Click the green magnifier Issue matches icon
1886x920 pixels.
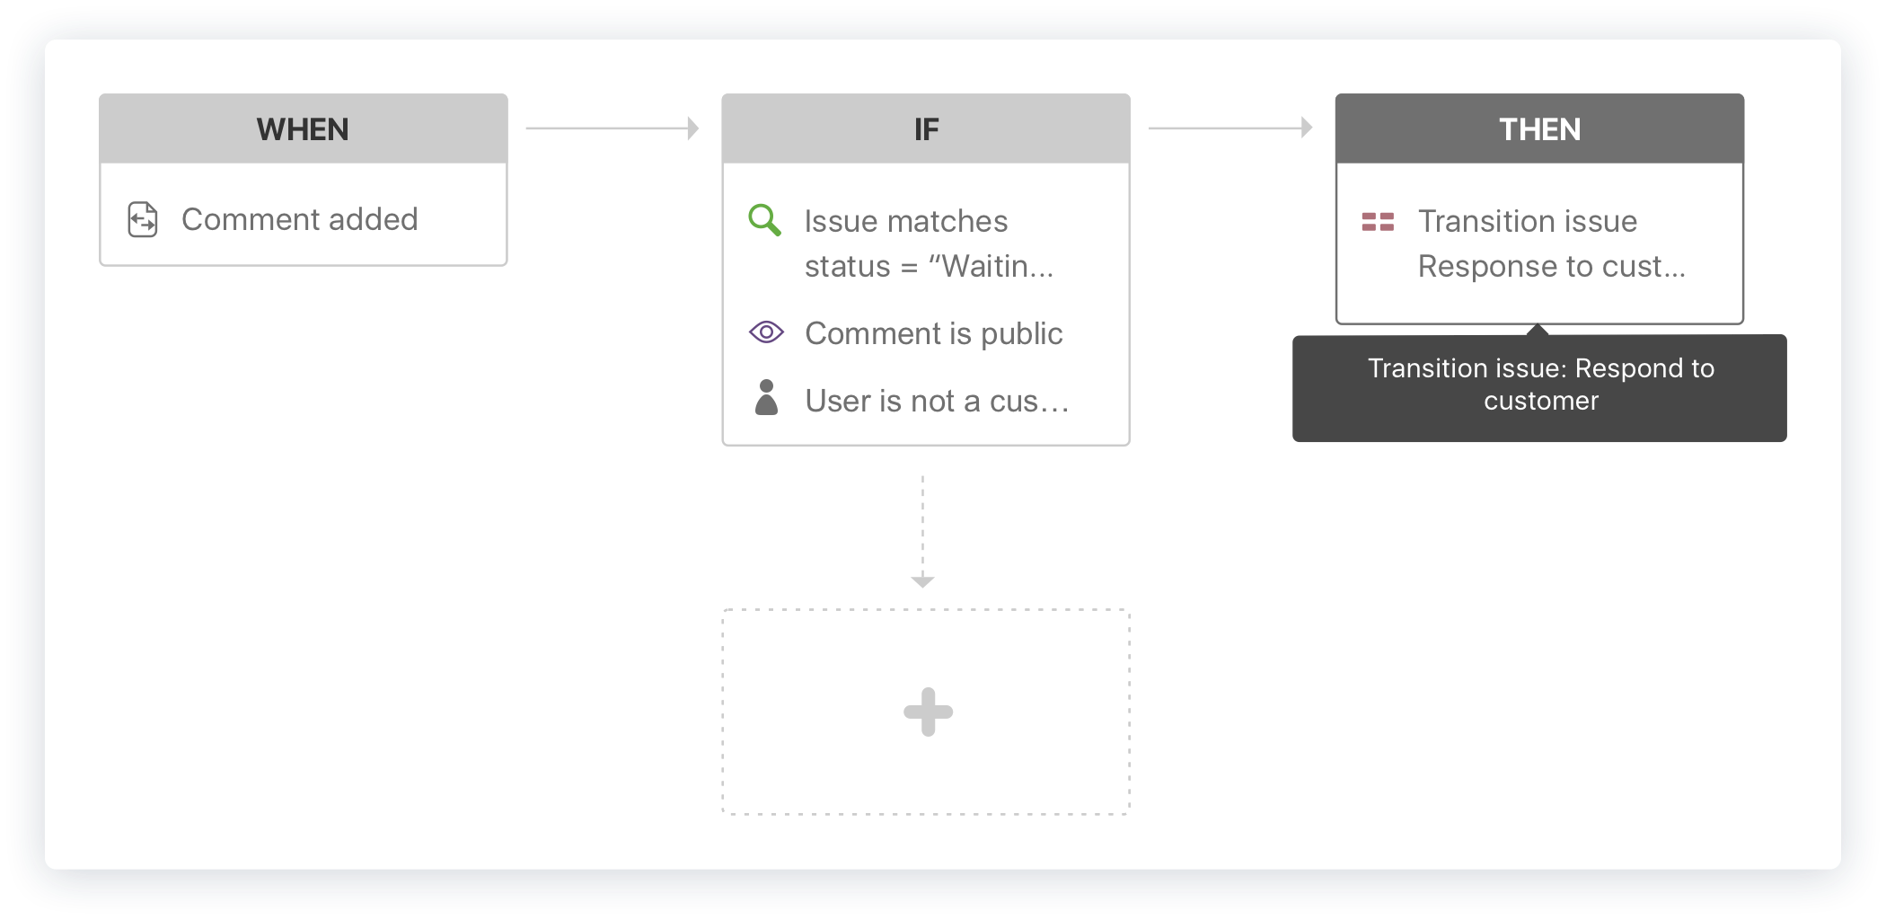[x=764, y=220]
